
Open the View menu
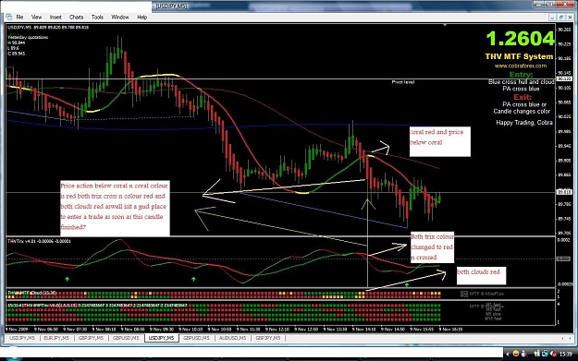pos(36,17)
